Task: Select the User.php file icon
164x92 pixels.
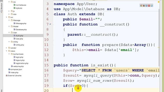Action: pyautogui.click(x=14, y=39)
